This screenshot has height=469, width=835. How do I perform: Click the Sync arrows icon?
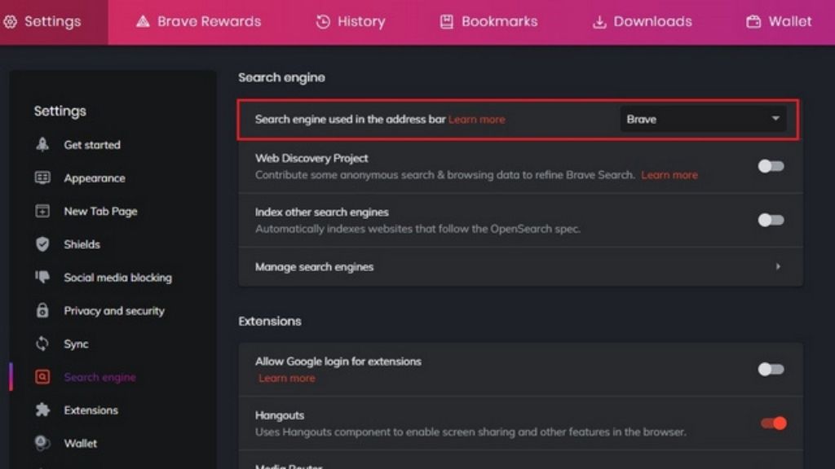(x=42, y=344)
